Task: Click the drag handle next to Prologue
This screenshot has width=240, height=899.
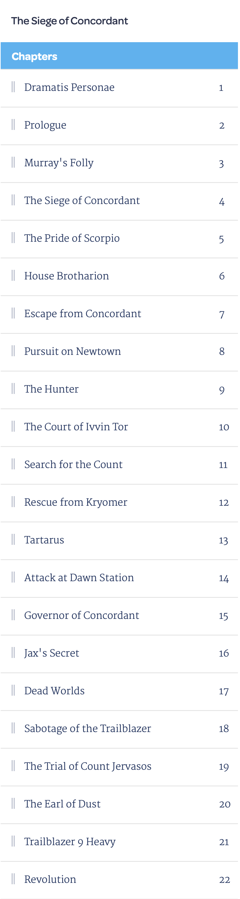Action: tap(13, 124)
